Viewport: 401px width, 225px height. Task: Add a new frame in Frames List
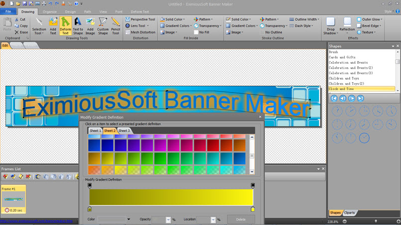pos(5,176)
